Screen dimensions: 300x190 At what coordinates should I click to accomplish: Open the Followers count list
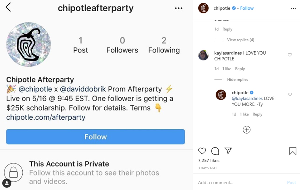122,45
